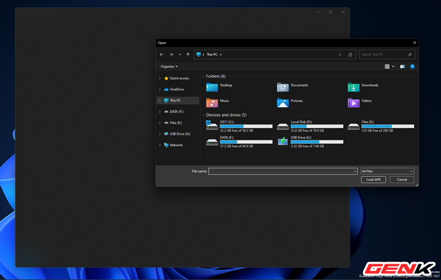Select the Downloads folder icon
This screenshot has height=280, width=441.
(353, 87)
